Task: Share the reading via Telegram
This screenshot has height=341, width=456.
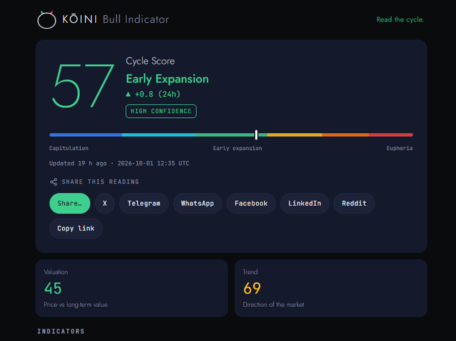Action: pyautogui.click(x=144, y=203)
